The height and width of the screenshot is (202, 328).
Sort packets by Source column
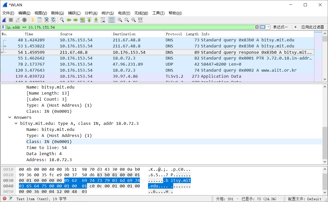click(85, 34)
